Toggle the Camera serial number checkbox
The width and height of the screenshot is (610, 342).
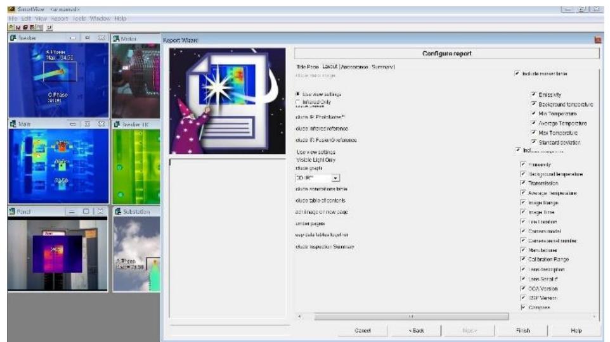(x=523, y=241)
